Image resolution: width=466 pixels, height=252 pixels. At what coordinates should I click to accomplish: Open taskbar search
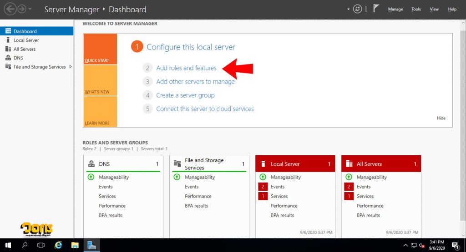[25, 245]
